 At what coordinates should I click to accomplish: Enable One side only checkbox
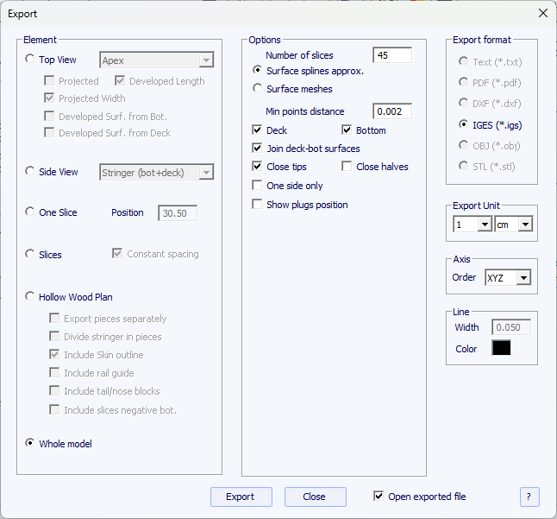click(257, 185)
